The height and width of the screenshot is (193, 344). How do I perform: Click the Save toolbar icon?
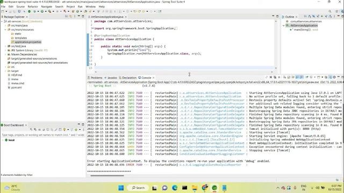[10, 11]
